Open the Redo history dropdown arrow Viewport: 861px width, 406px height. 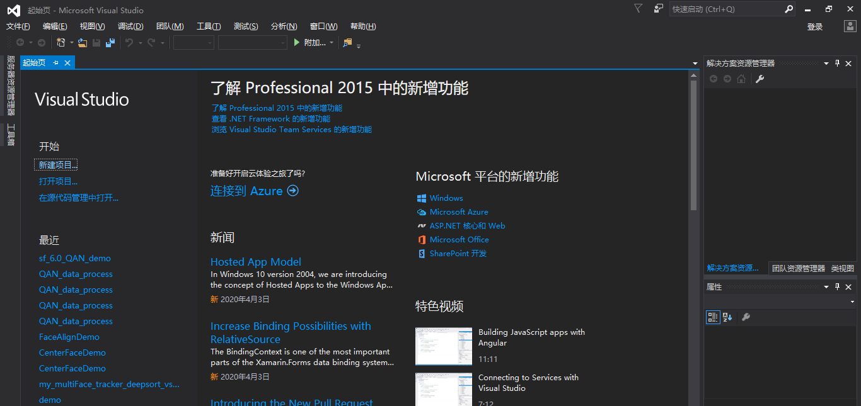(x=162, y=43)
